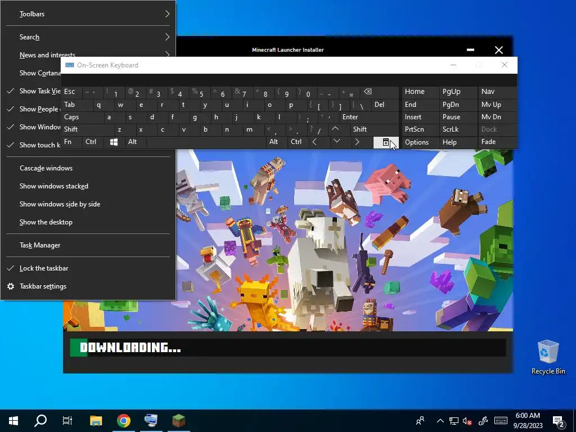Tap the up arrow key on keyboard

335,129
